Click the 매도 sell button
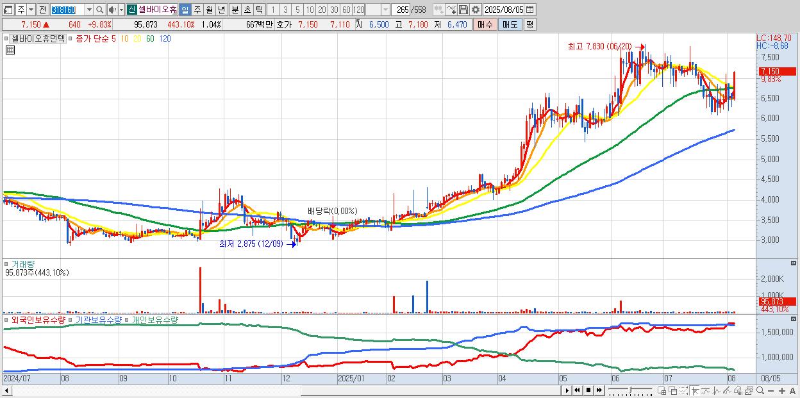The width and height of the screenshot is (800, 398). pos(510,24)
